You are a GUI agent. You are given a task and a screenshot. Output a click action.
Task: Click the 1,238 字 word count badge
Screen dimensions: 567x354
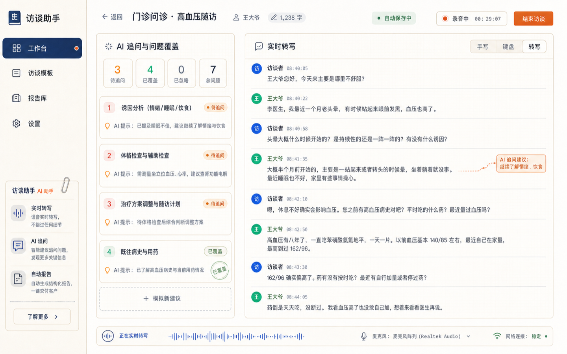coord(287,18)
